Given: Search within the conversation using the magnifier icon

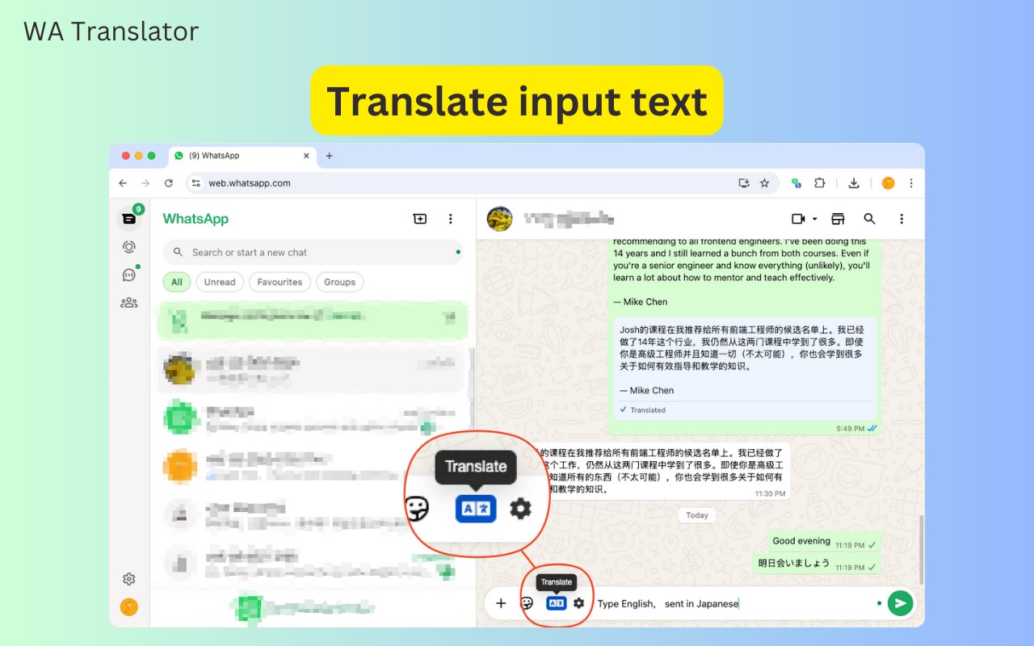Looking at the screenshot, I should (x=870, y=219).
